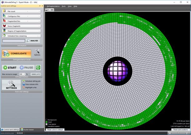Click the 00:00:00 timer in status bar
The height and width of the screenshot is (135, 191).
coord(20,133)
